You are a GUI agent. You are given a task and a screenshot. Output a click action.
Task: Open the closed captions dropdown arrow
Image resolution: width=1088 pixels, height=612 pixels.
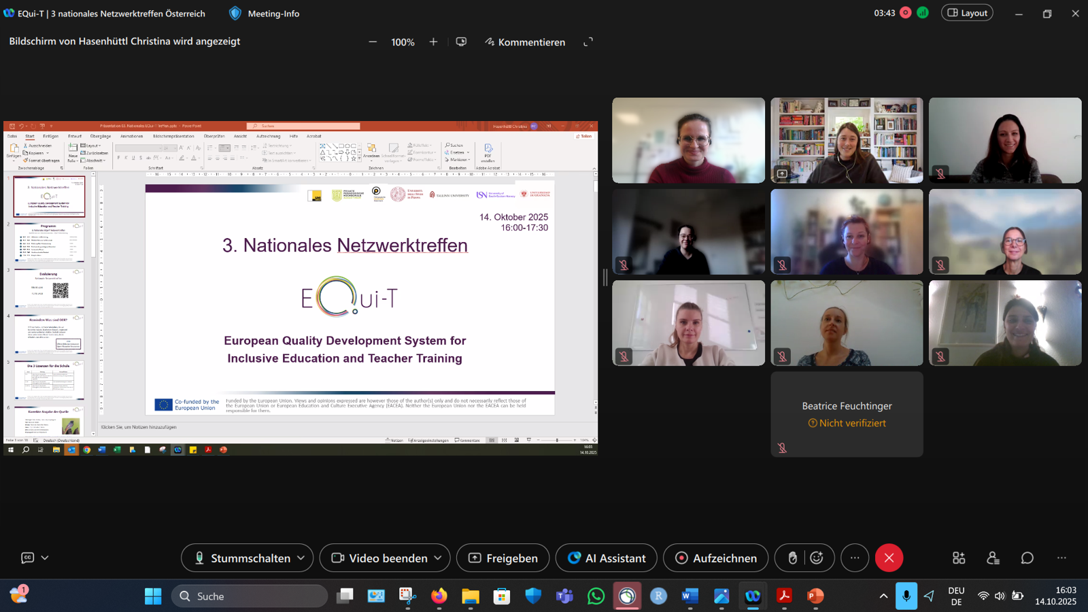point(45,558)
